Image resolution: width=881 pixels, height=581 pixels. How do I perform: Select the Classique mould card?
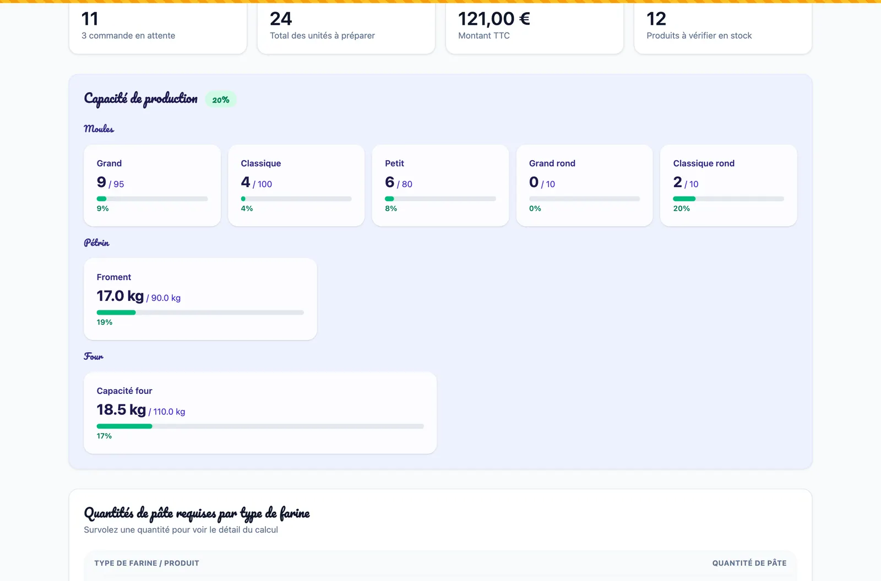pos(296,185)
